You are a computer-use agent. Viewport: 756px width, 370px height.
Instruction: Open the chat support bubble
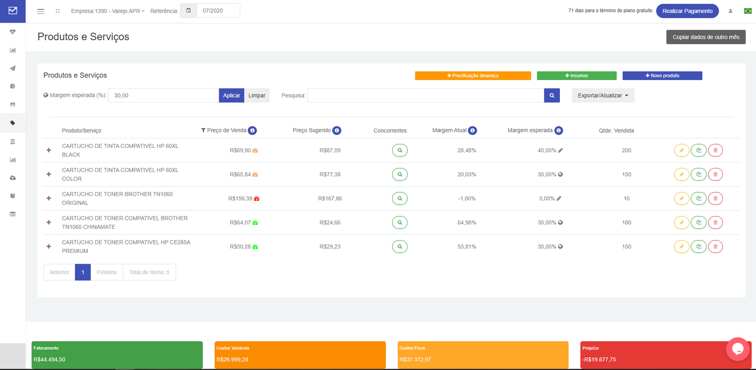[x=738, y=349]
